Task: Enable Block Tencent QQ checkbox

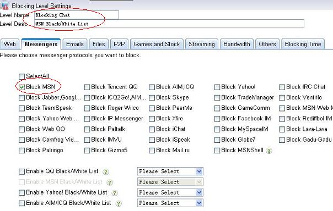Action: pos(87,87)
